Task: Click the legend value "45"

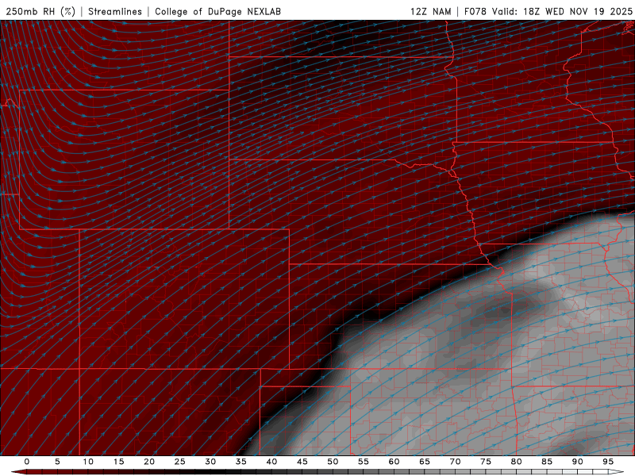Action: click(302, 462)
